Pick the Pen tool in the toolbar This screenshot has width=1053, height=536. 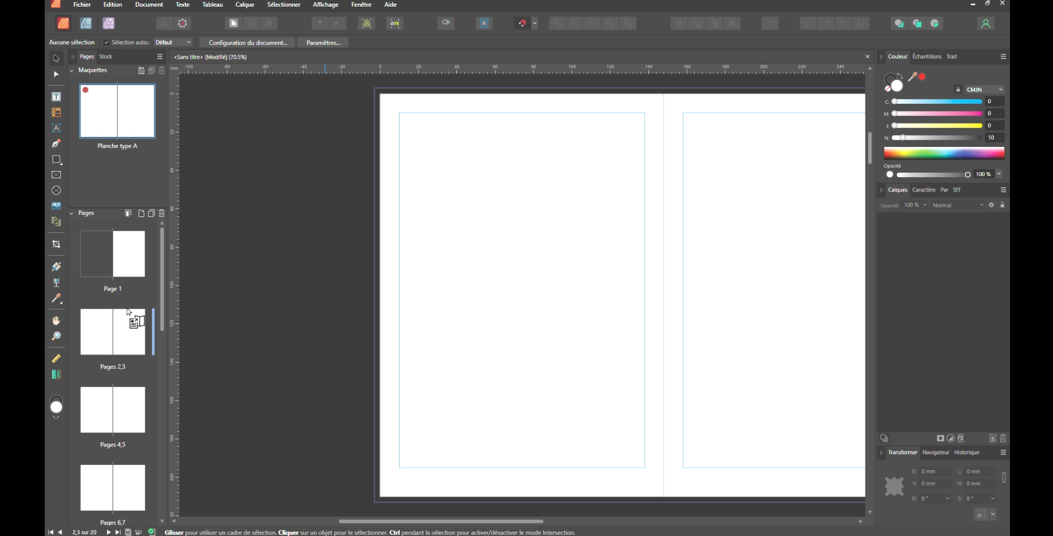56,144
